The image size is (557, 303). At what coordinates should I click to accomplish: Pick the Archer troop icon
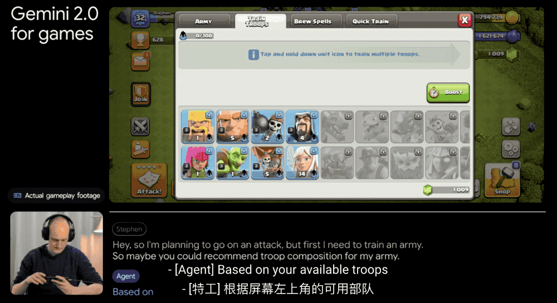pos(198,162)
